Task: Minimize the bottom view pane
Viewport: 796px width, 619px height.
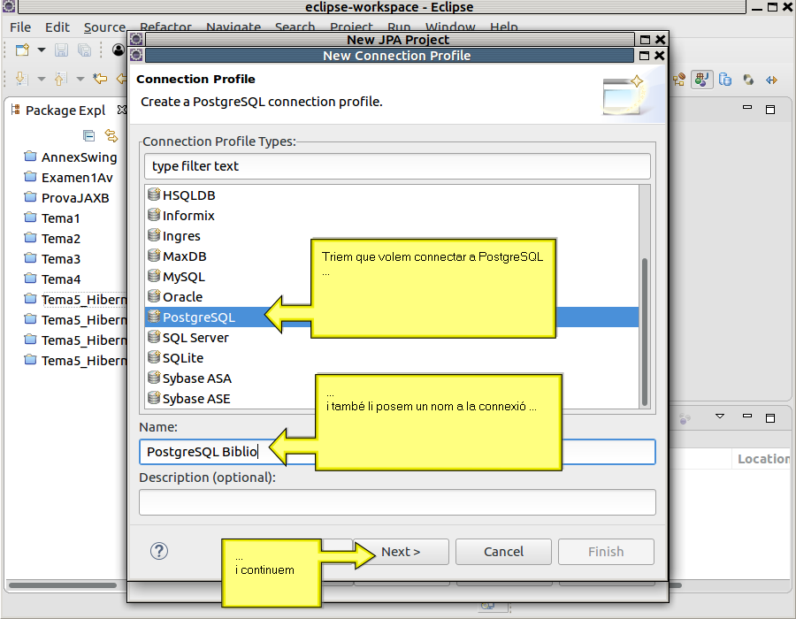Action: pos(746,416)
